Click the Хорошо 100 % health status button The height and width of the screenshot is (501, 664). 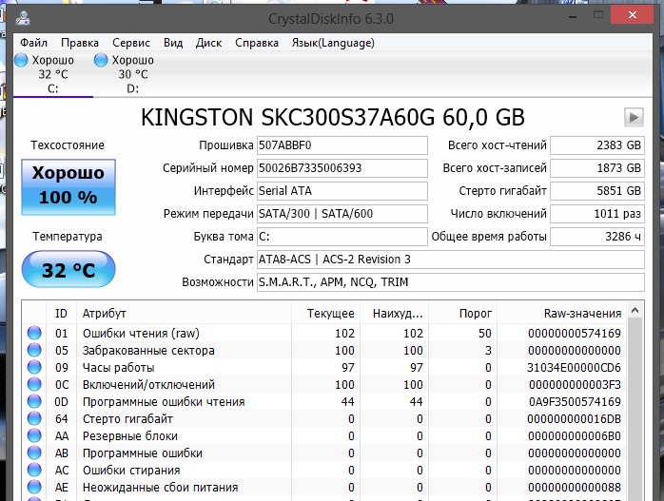[x=68, y=186]
